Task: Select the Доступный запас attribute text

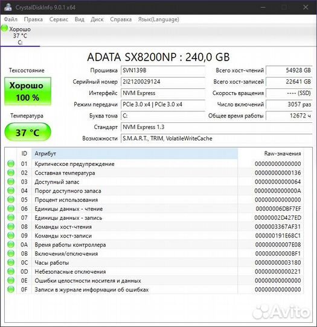Action: (x=57, y=182)
